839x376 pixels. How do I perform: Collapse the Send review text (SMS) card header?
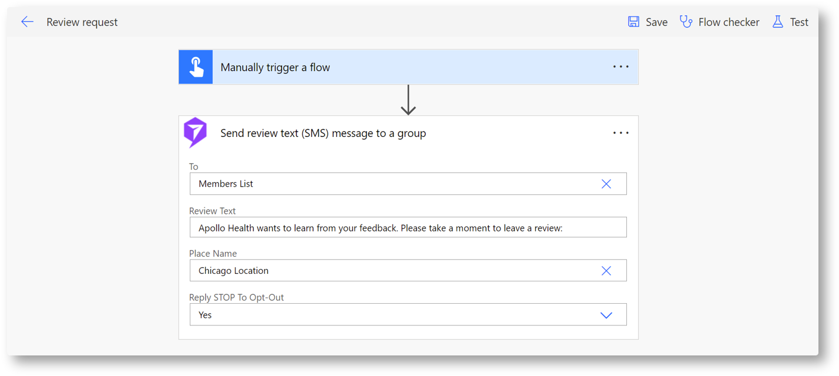(x=323, y=133)
